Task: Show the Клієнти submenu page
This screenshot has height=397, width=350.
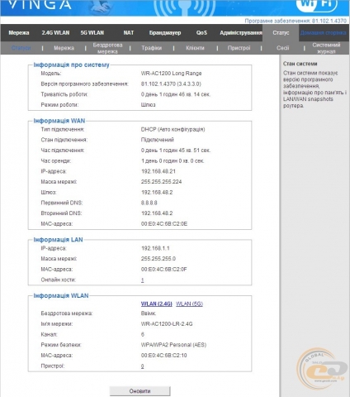Action: click(195, 48)
